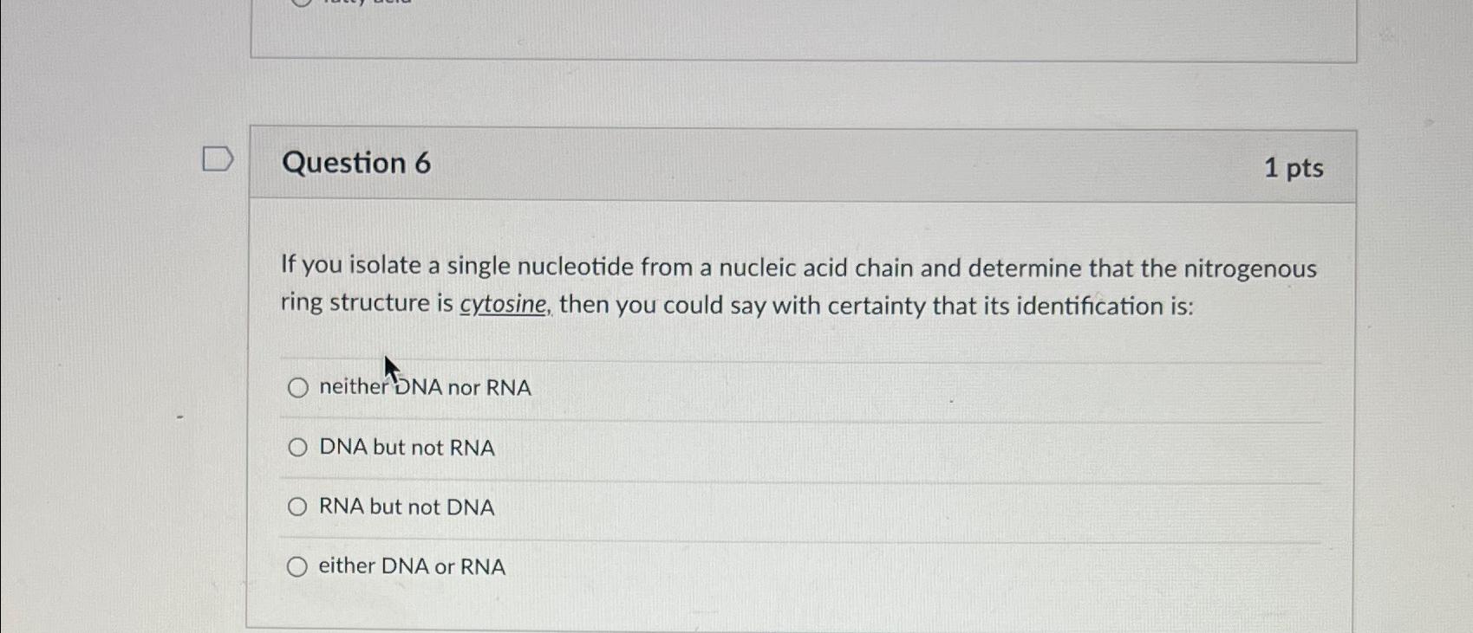The width and height of the screenshot is (1473, 633).
Task: Open the Question 6 header bar
Action: [780, 165]
